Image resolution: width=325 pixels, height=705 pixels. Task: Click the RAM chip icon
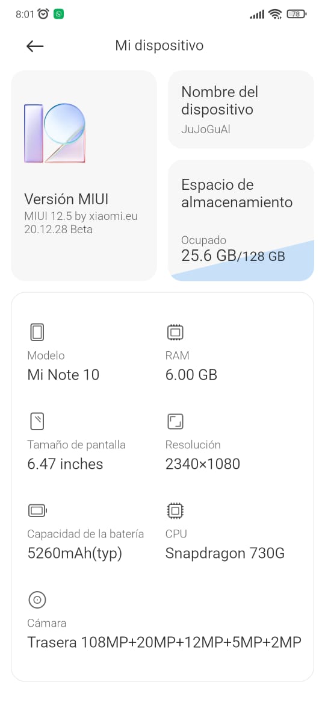[x=175, y=333]
